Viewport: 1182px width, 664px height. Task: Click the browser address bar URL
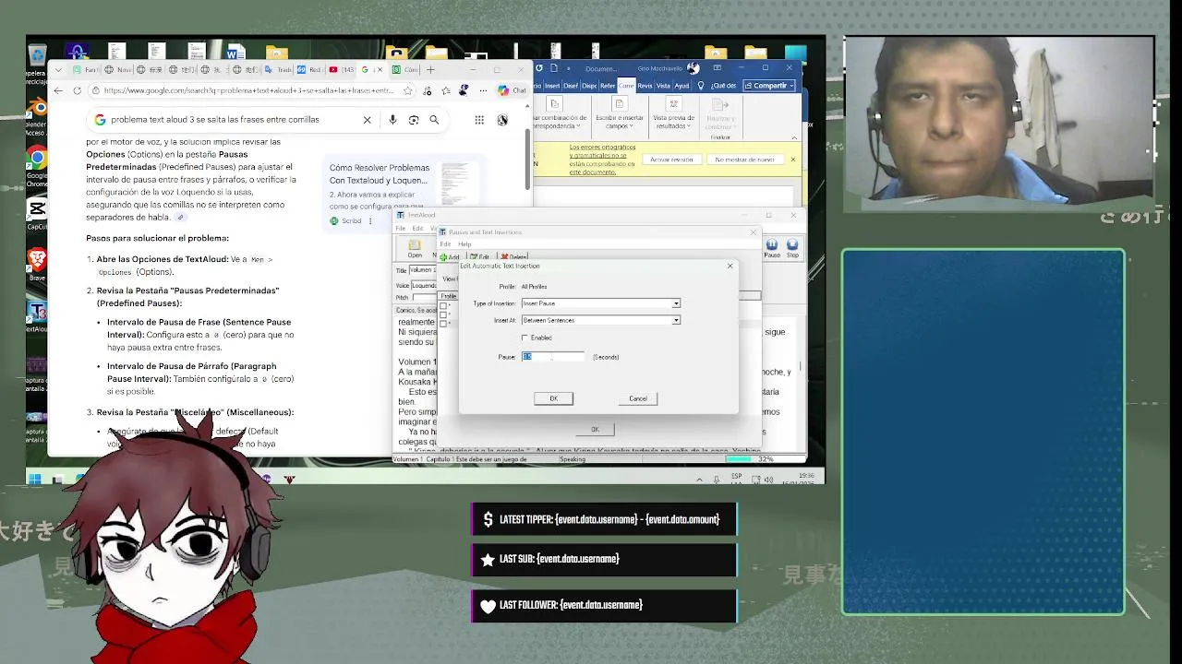pos(249,90)
